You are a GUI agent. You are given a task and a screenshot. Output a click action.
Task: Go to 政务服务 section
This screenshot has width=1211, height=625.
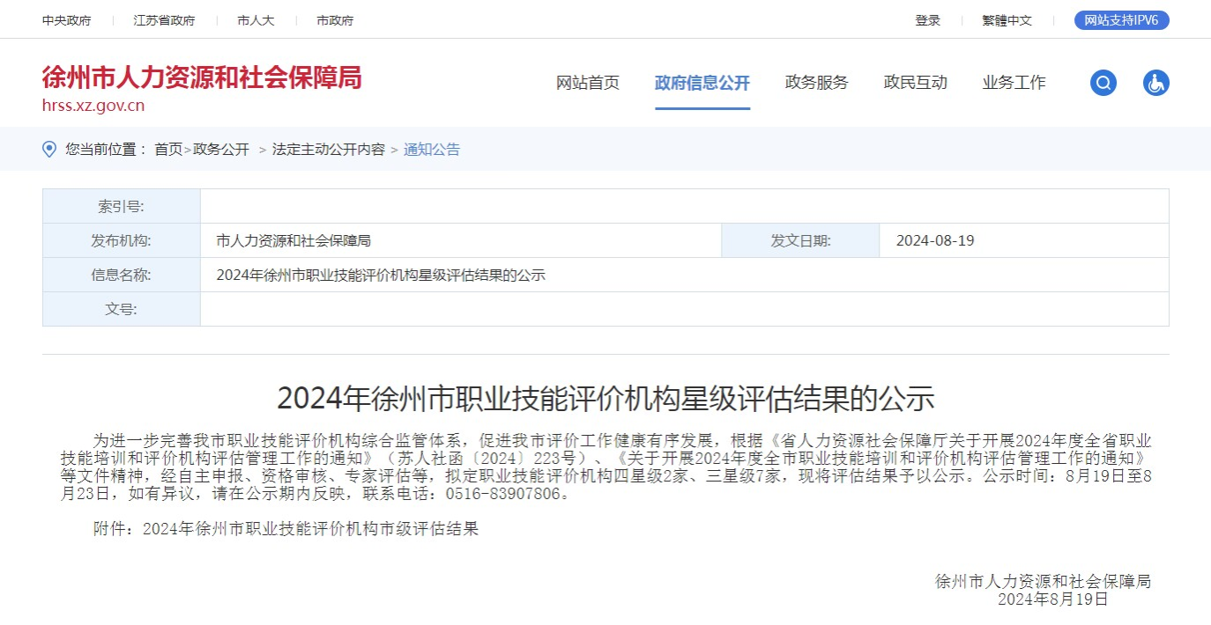click(x=817, y=83)
